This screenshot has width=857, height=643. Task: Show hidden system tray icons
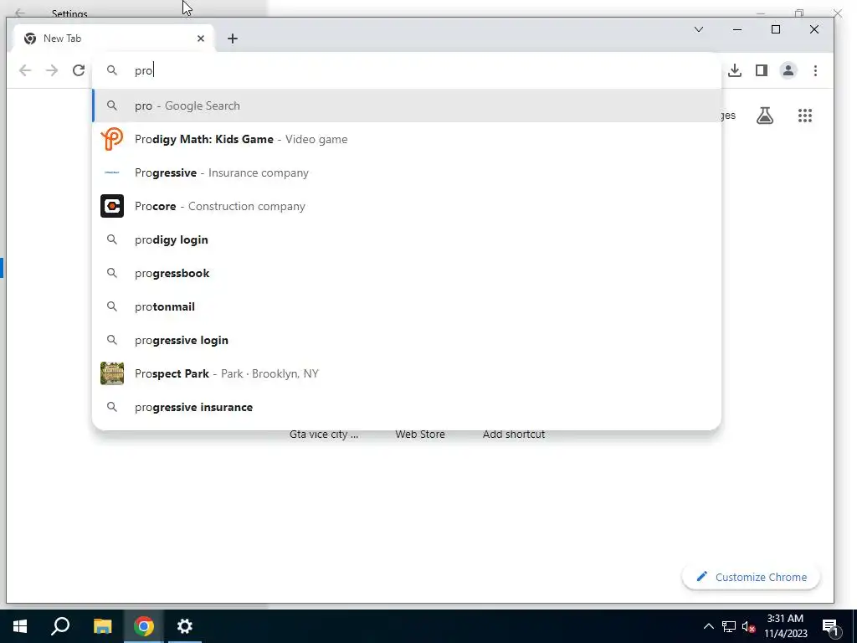click(708, 626)
